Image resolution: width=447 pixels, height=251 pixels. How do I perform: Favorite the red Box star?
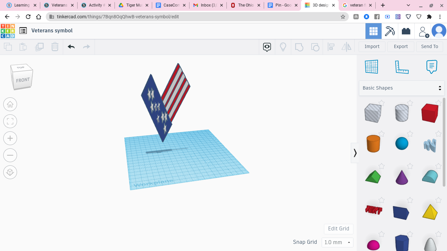[438, 103]
